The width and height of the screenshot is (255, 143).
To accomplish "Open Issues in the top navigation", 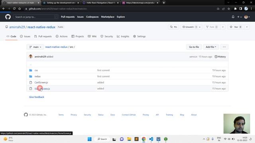I will tap(80, 17).
